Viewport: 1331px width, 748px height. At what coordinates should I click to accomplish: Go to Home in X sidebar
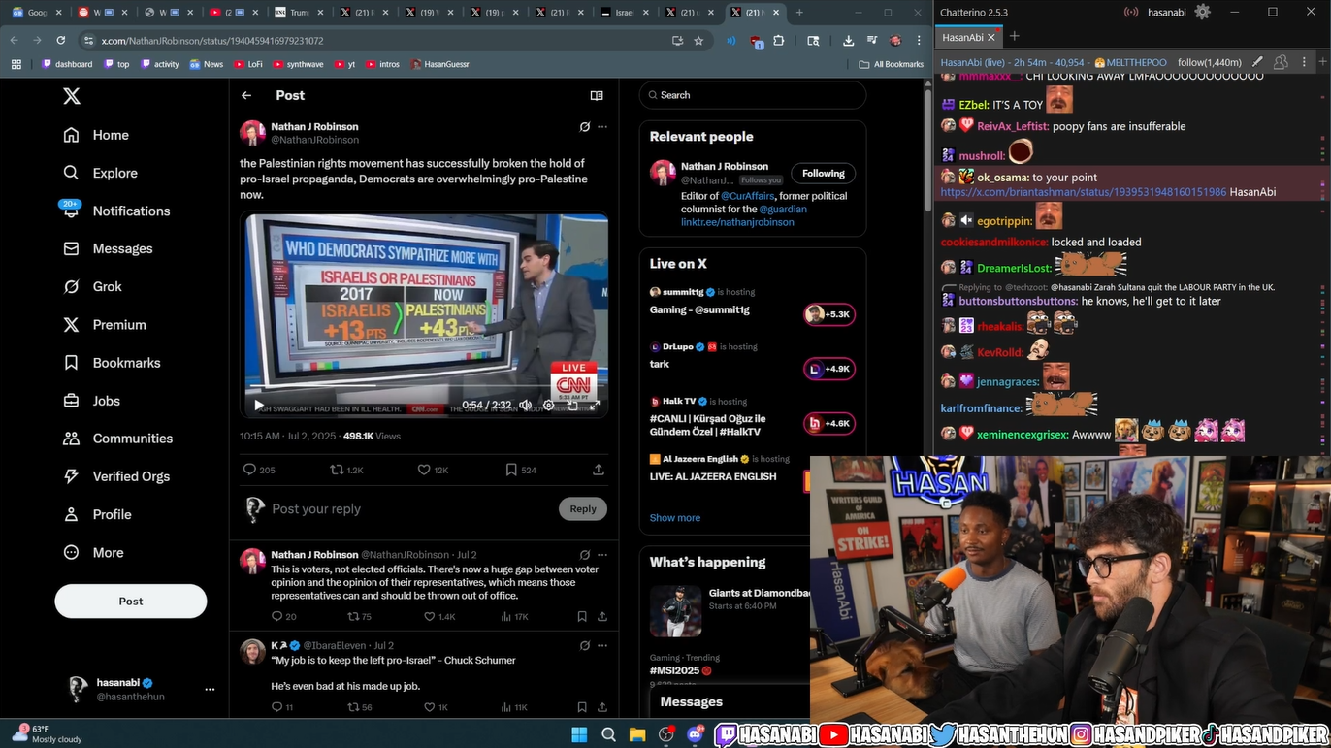(x=96, y=135)
